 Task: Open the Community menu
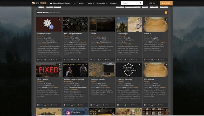pos(102,3)
